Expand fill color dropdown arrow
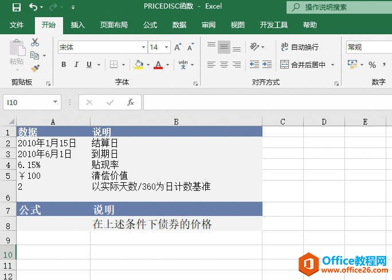Screen dimensions: 392x280 (x=148, y=65)
